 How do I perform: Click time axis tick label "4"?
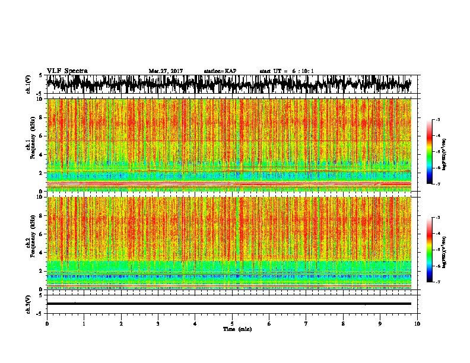195,324
